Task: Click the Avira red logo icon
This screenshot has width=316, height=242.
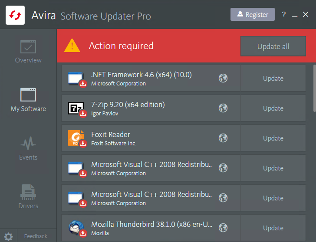Action: pyautogui.click(x=15, y=15)
